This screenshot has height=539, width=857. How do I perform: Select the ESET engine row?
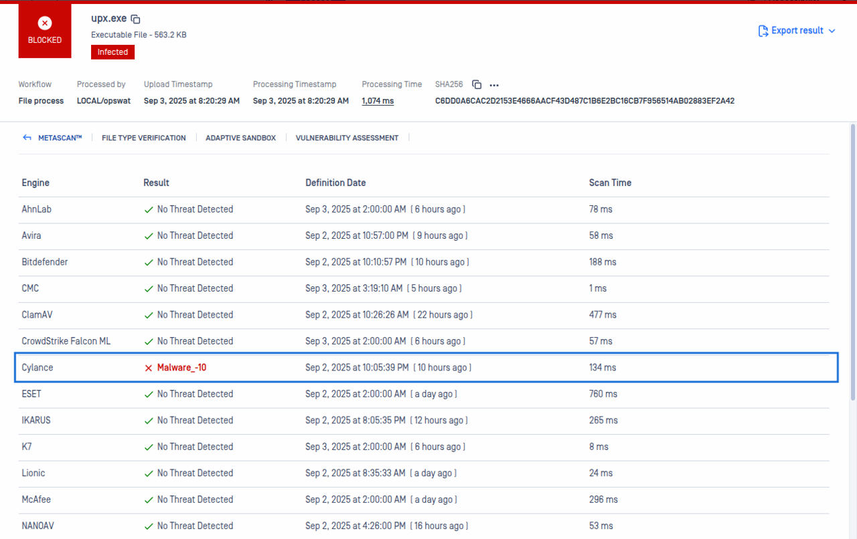pyautogui.click(x=31, y=394)
